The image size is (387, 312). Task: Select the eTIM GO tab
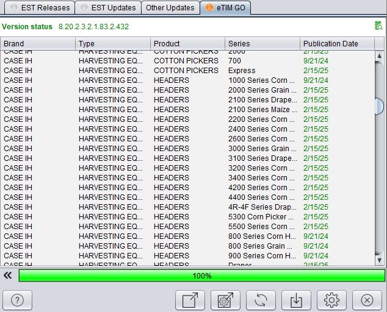point(226,8)
